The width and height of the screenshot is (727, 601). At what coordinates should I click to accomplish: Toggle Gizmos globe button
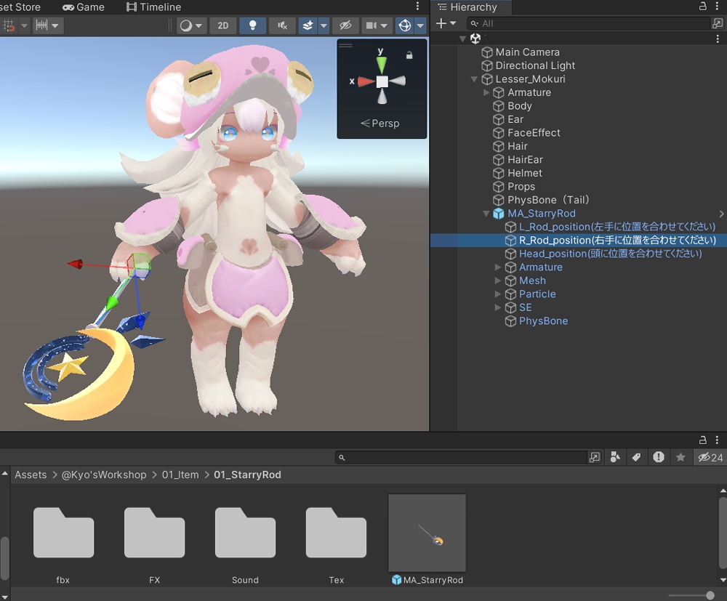coord(404,25)
